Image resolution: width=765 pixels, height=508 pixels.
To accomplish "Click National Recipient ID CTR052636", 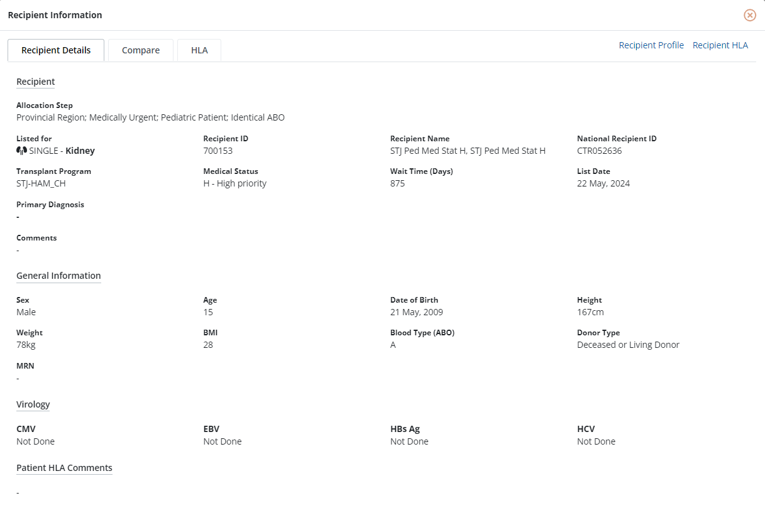I will click(599, 151).
